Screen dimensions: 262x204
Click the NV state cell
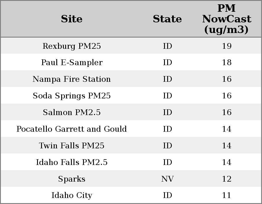pos(167,179)
